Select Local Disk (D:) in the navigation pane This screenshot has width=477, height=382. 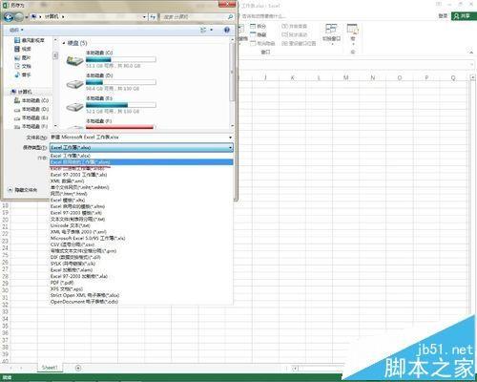click(x=31, y=109)
